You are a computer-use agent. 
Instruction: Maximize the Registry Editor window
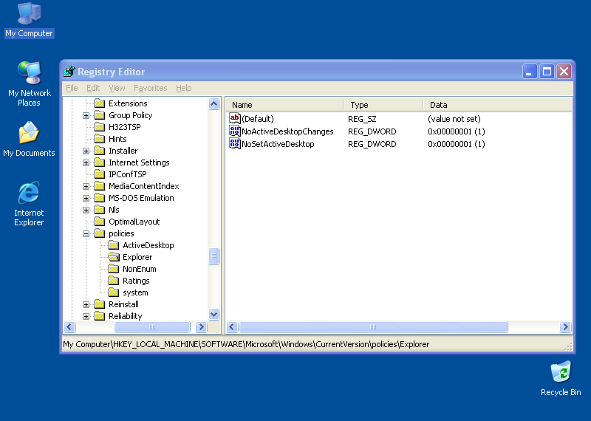547,71
